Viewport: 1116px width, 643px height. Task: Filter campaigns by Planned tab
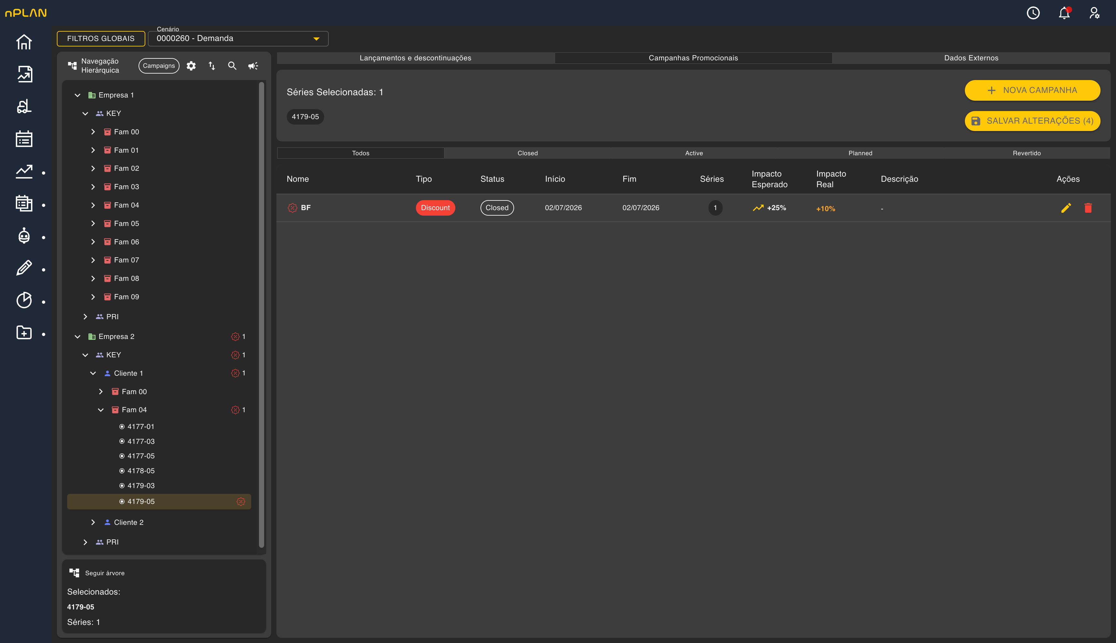coord(860,153)
